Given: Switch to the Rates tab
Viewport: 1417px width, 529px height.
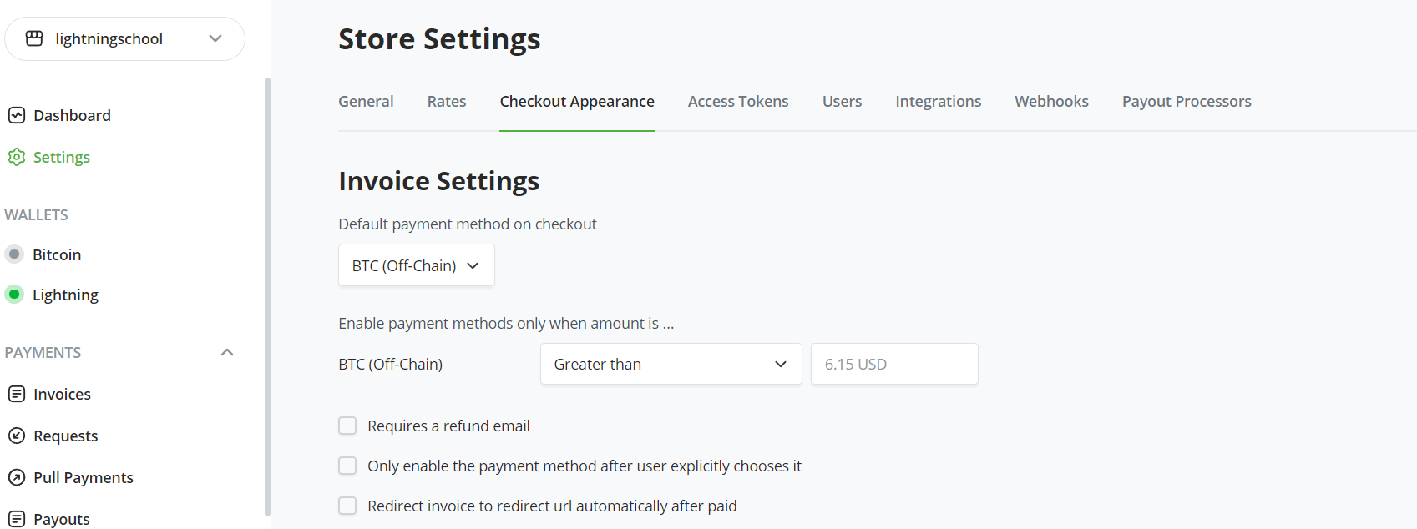Looking at the screenshot, I should 447,102.
